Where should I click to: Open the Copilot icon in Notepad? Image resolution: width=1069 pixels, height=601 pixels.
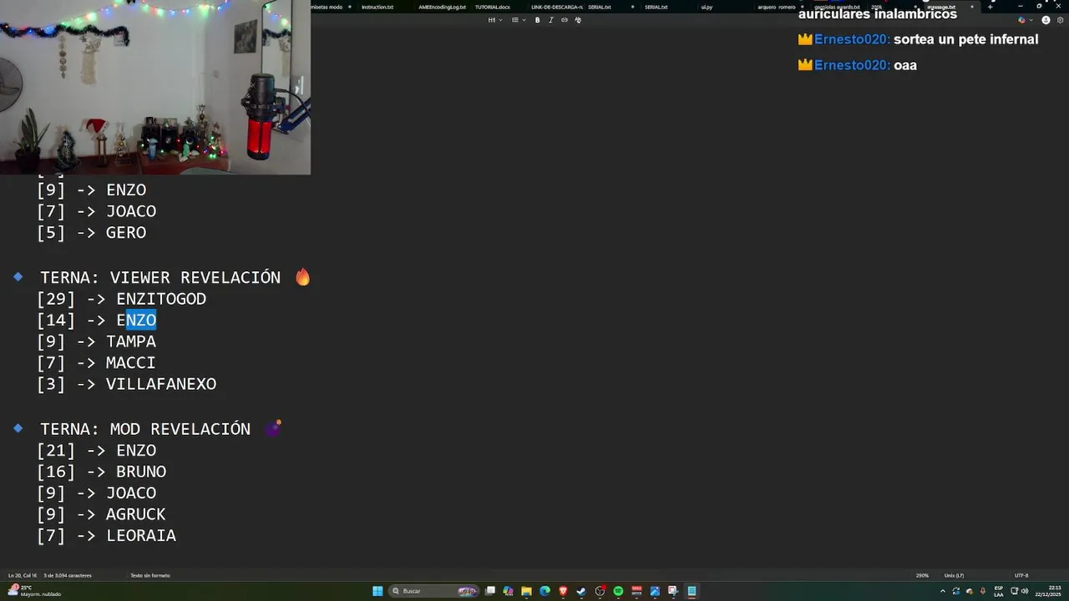coord(1022,20)
